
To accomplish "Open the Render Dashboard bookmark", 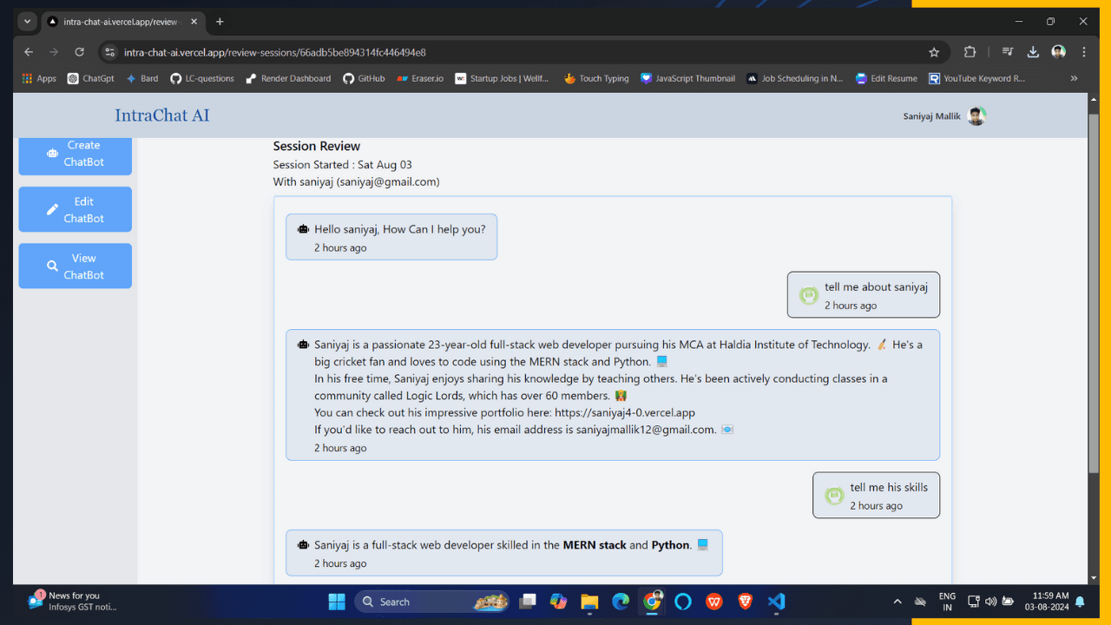I will (x=288, y=78).
